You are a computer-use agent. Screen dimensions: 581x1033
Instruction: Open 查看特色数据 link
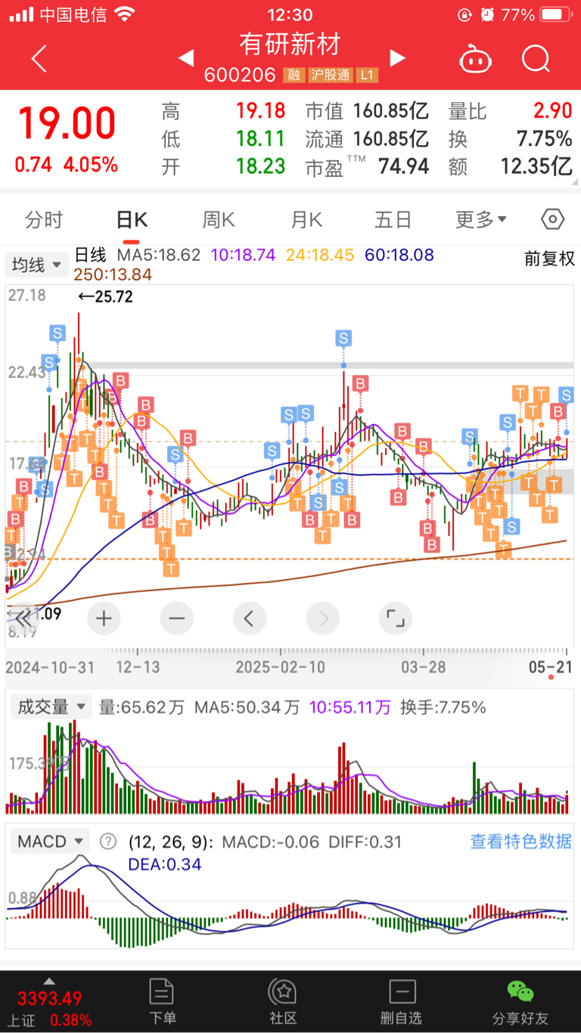pos(521,841)
